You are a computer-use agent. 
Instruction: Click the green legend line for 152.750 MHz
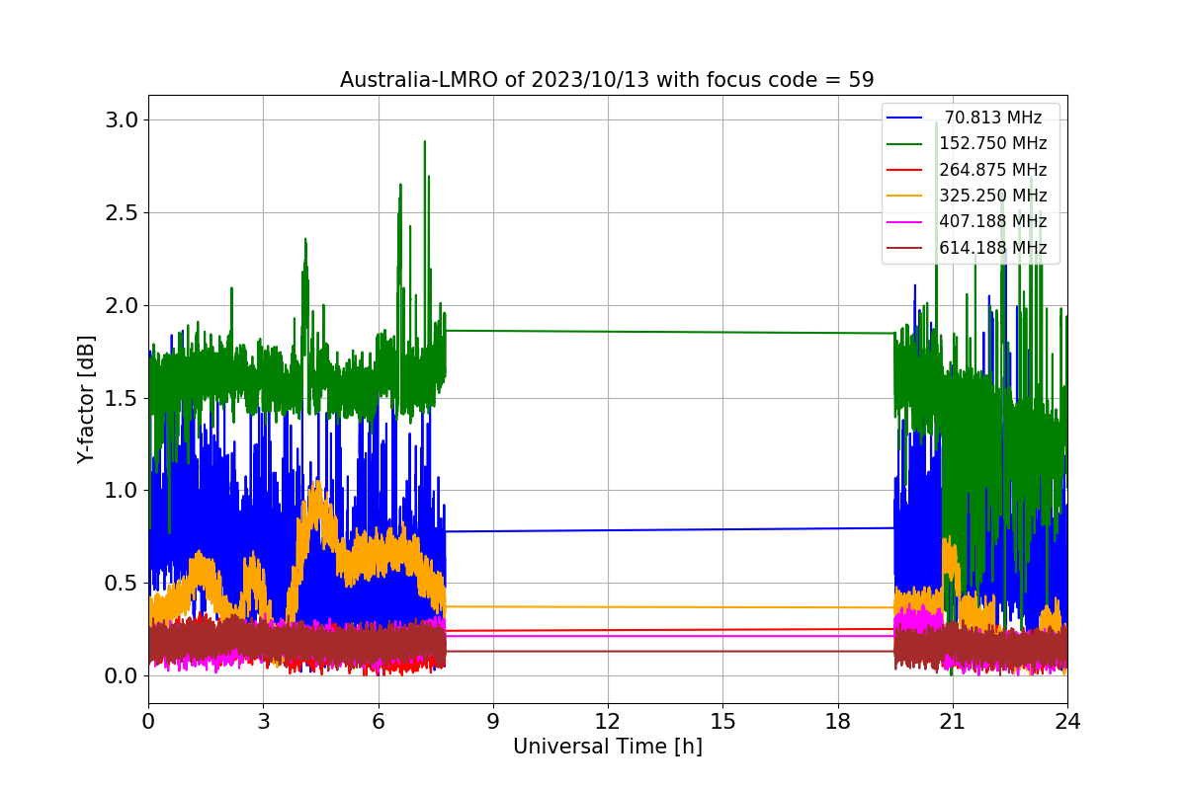coord(905,144)
